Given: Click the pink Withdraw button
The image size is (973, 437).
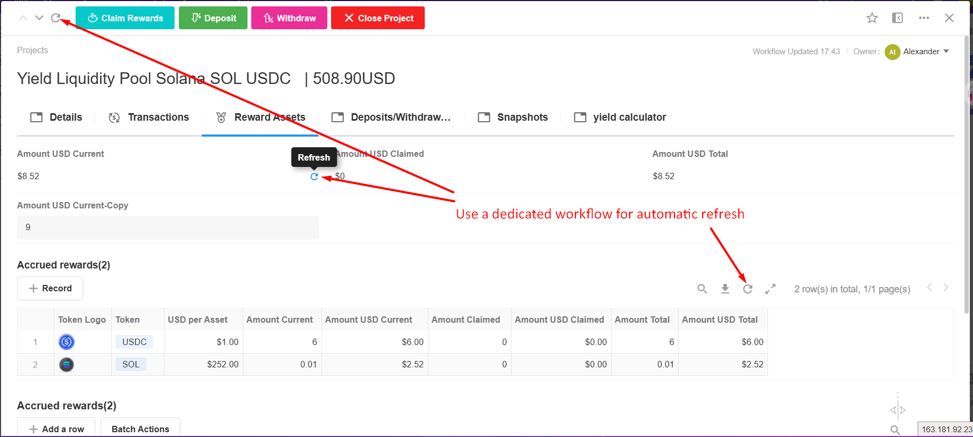Looking at the screenshot, I should 289,18.
